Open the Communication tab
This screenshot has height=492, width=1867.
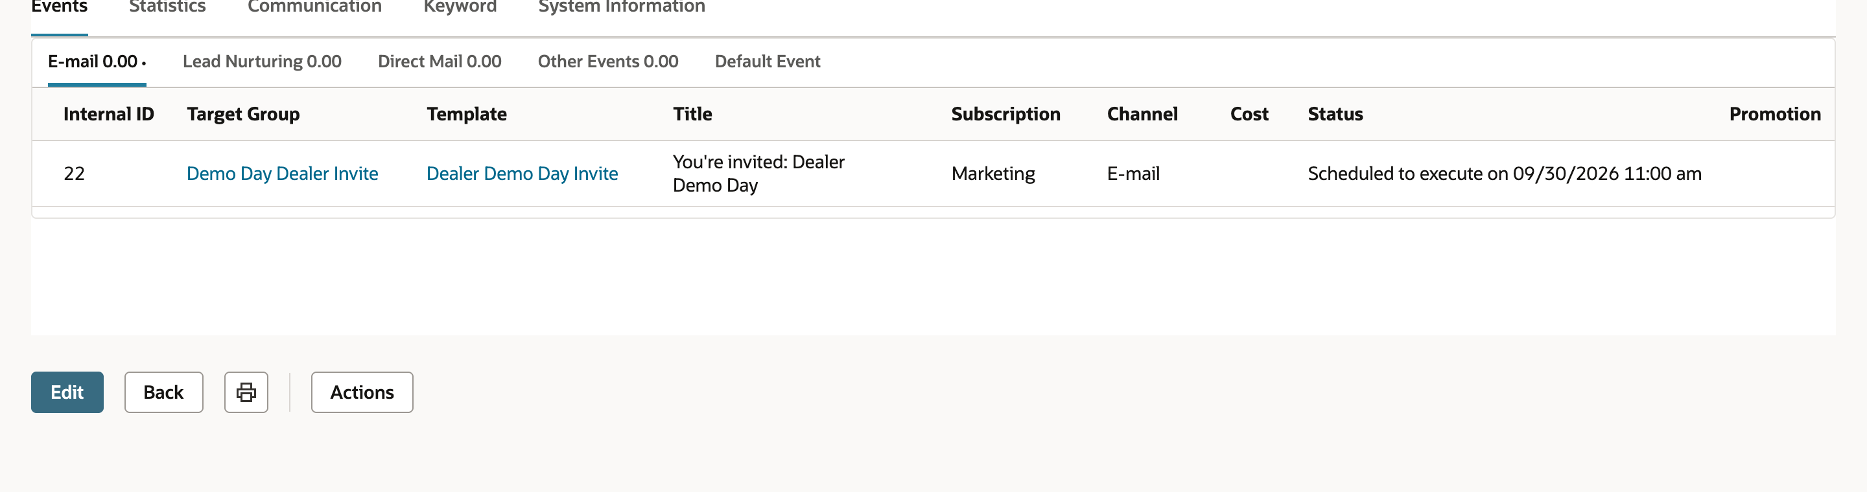[x=314, y=7]
